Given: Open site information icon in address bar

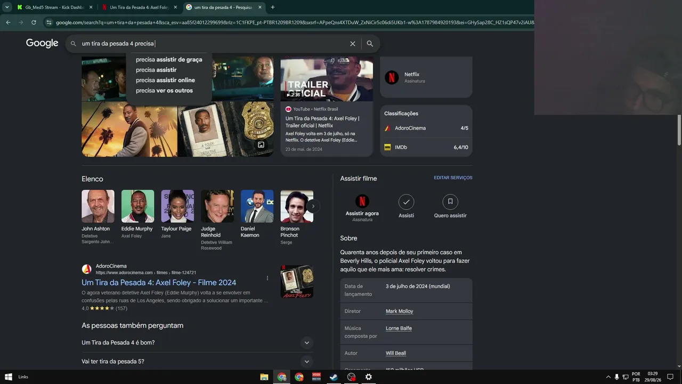Looking at the screenshot, I should click(x=49, y=22).
